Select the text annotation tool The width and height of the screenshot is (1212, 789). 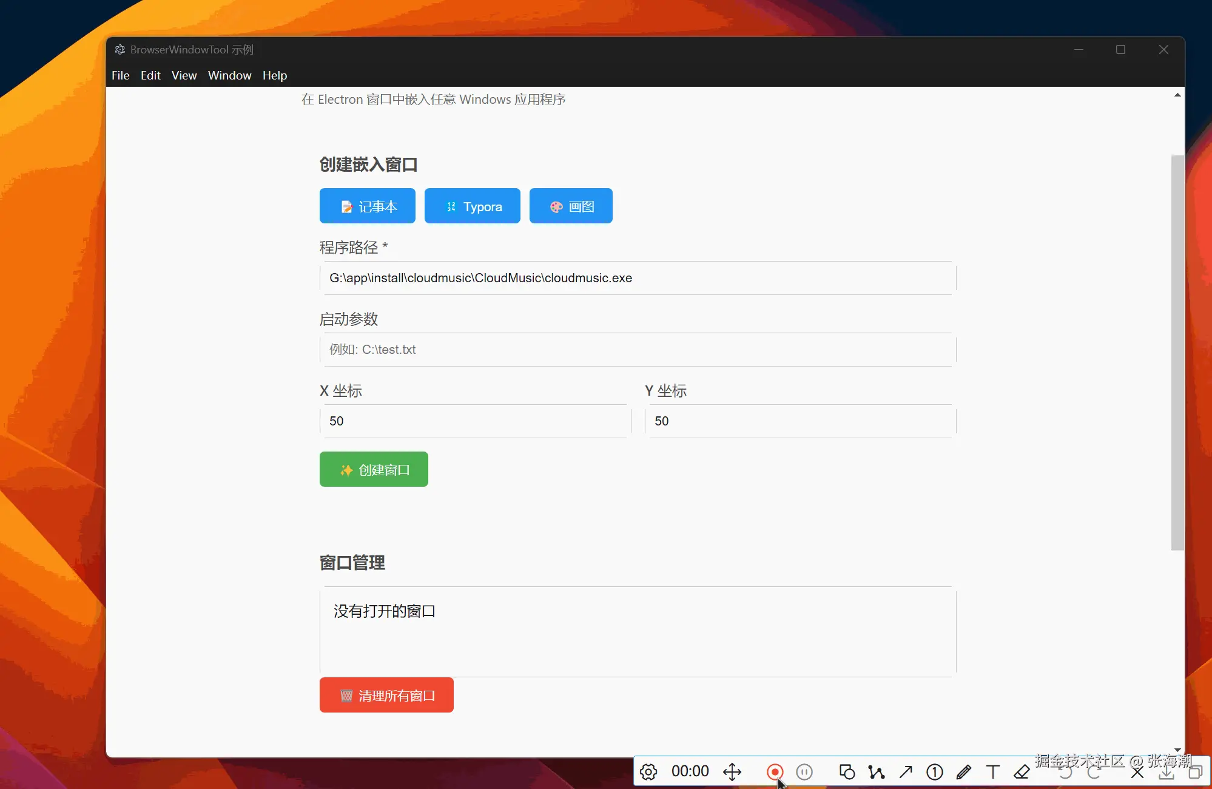pos(993,772)
